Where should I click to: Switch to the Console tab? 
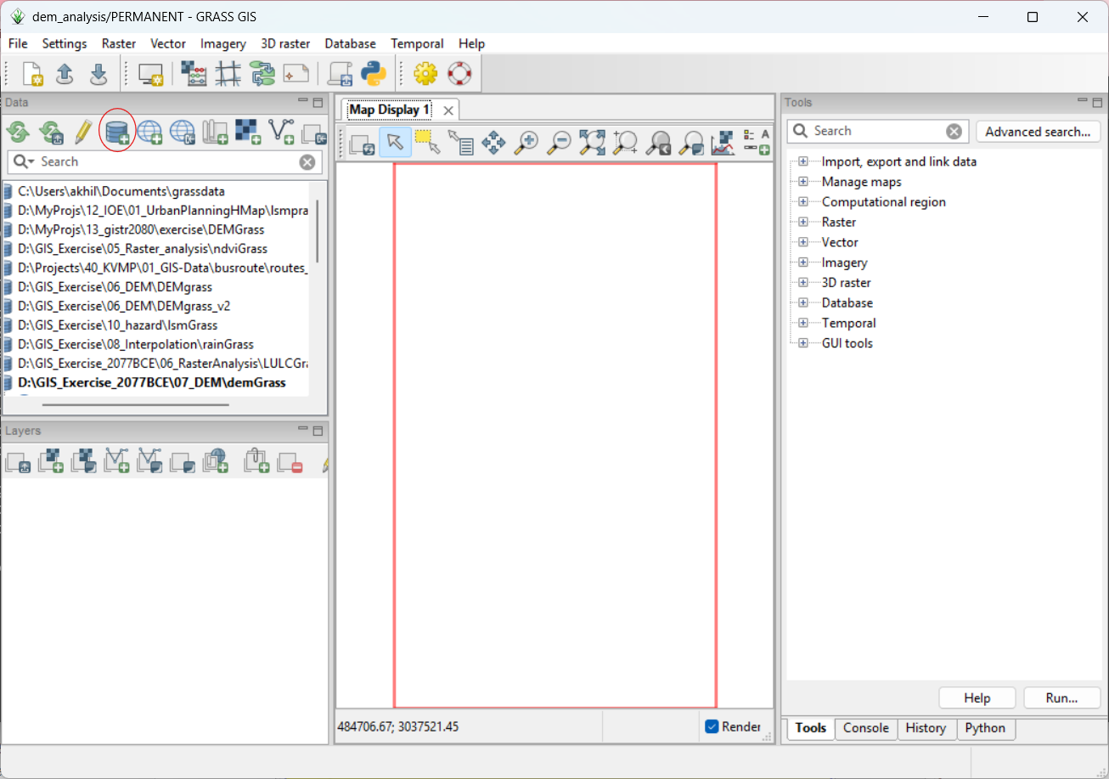(865, 728)
